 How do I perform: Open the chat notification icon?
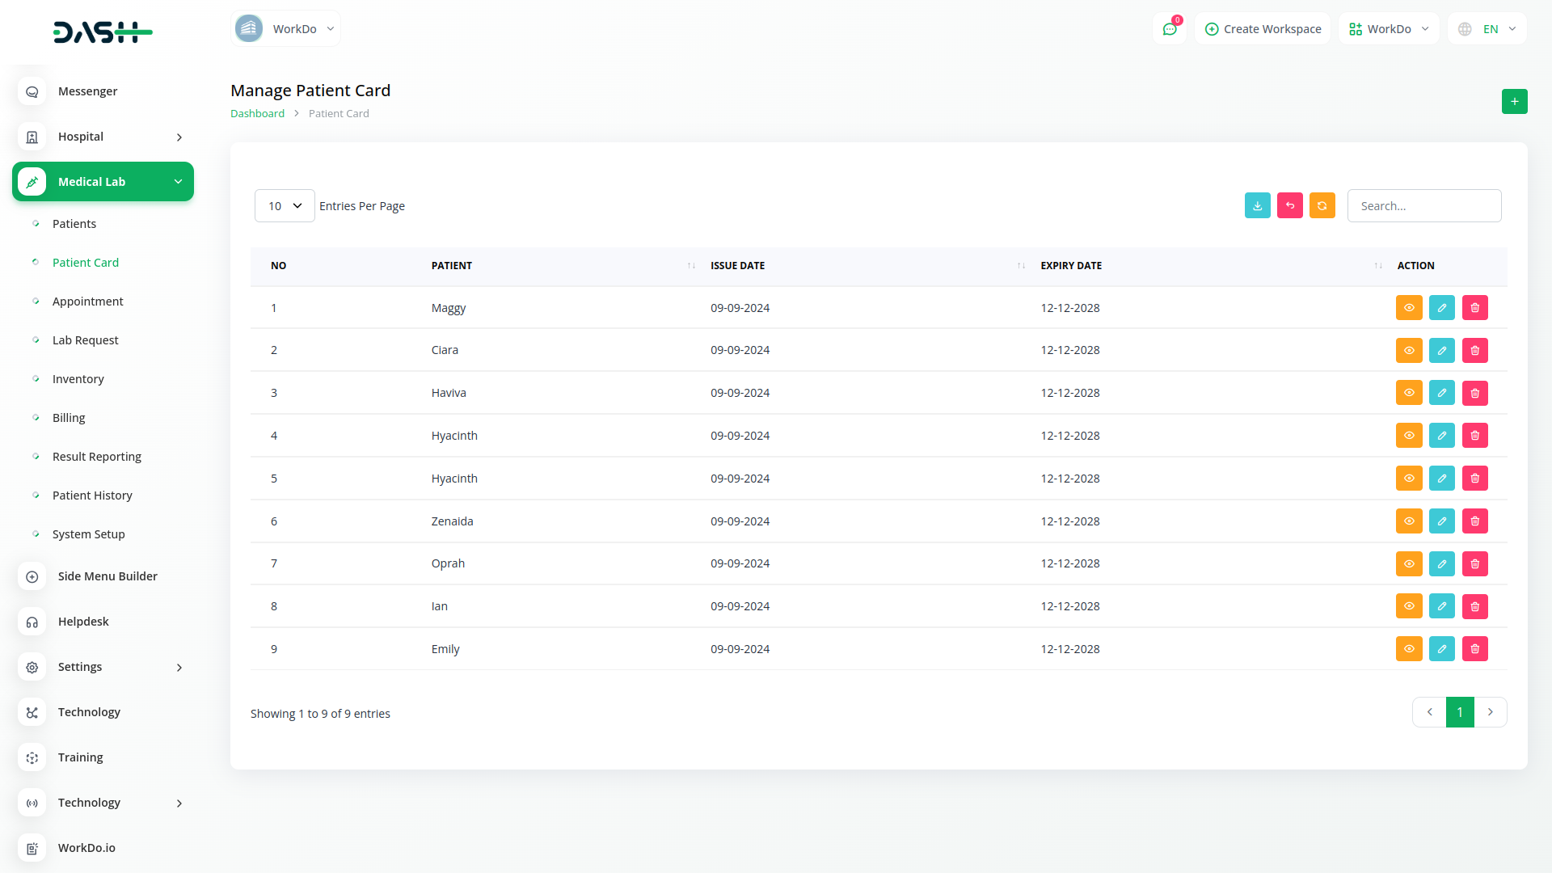pos(1169,29)
